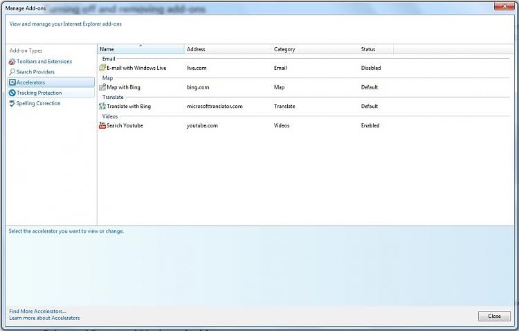519x331 pixels.
Task: Click the Translate group header
Action: click(x=113, y=97)
